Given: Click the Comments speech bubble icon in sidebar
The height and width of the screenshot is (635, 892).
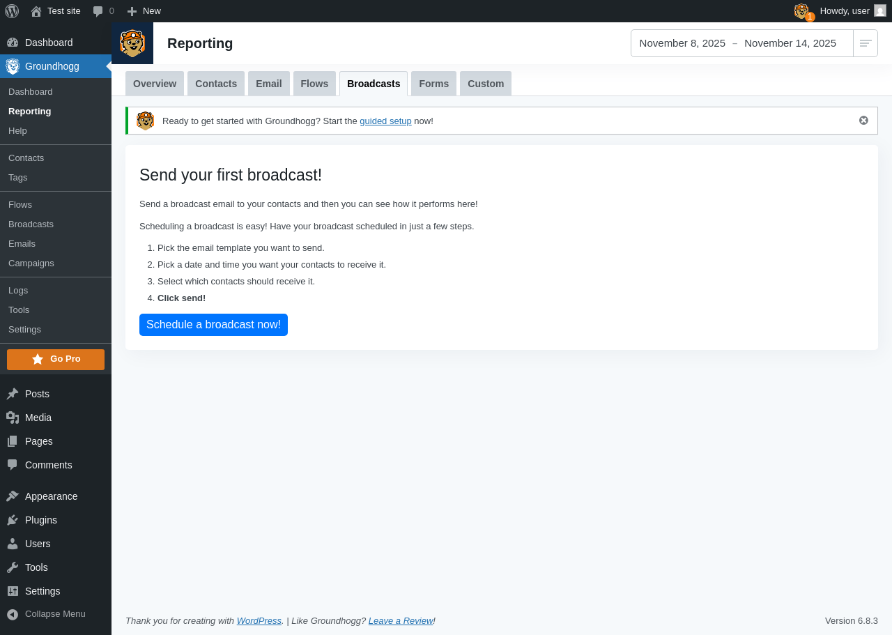Looking at the screenshot, I should click(13, 465).
